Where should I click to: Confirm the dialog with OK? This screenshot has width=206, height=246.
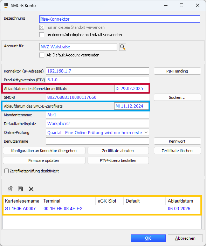(148, 238)
